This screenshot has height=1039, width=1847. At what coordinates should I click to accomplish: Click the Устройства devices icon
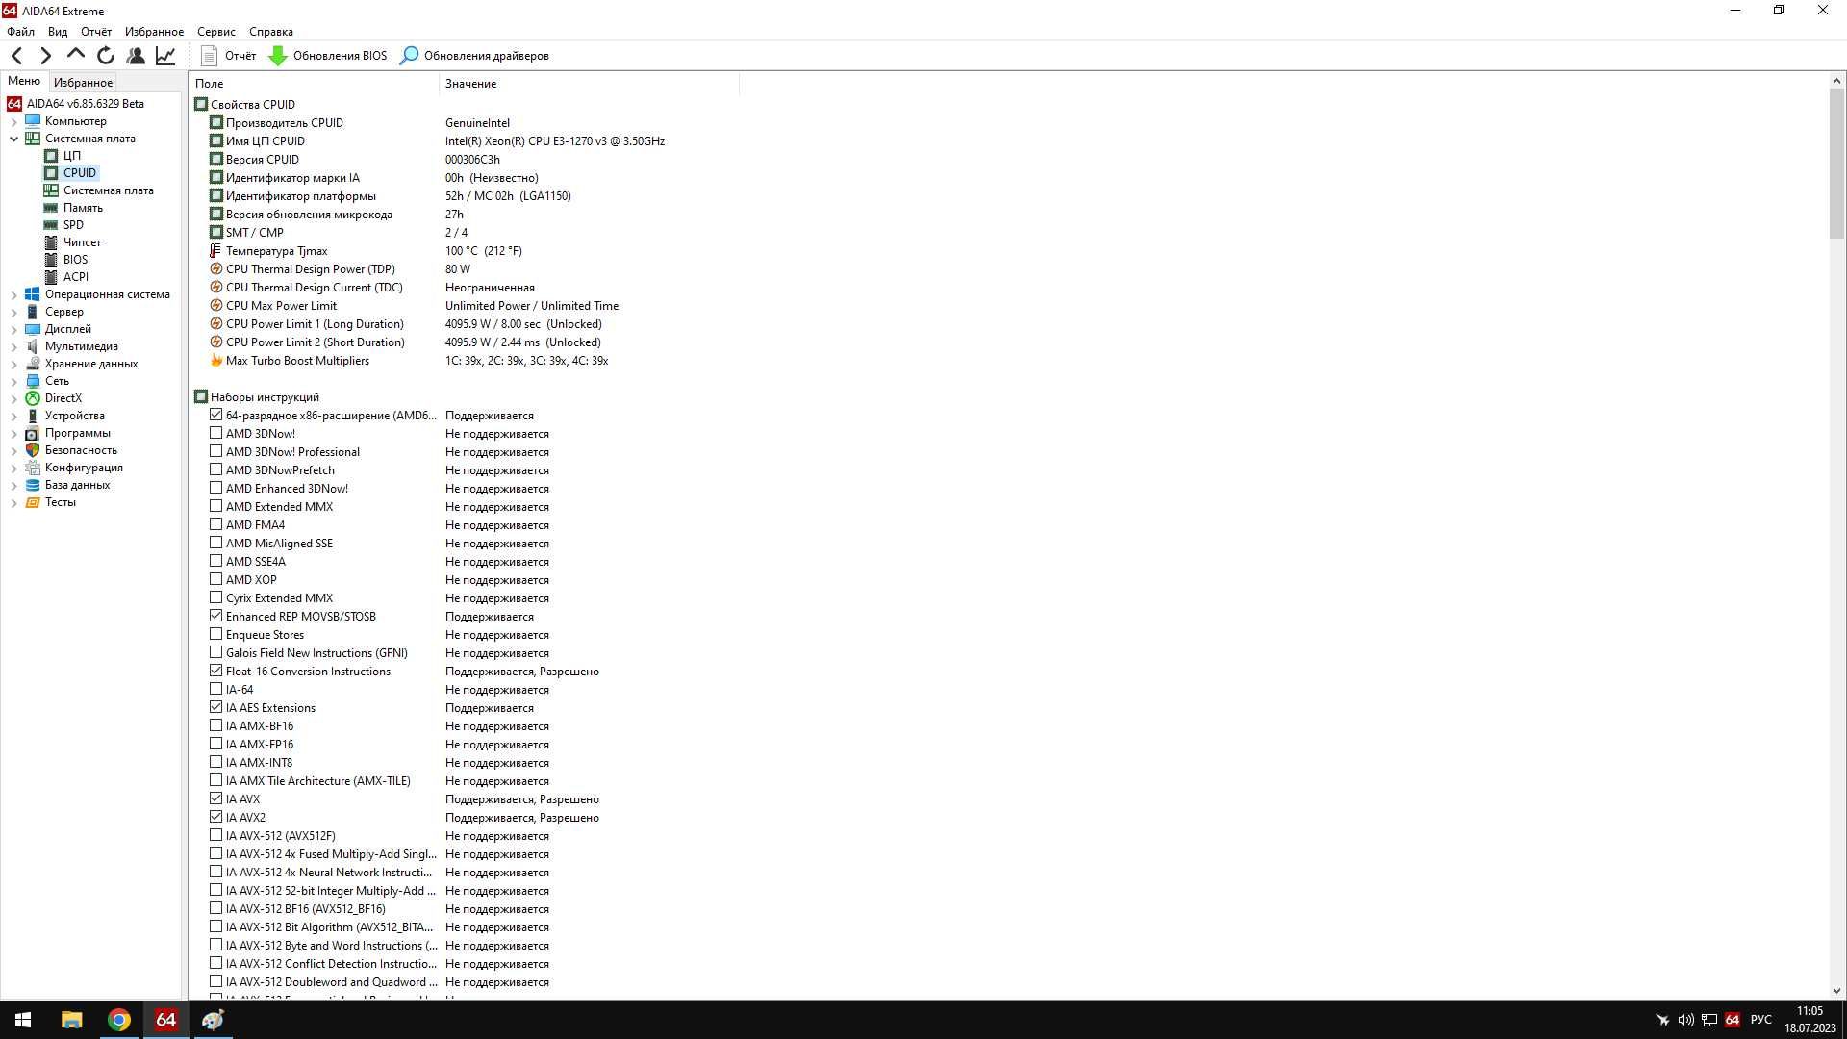pos(33,416)
